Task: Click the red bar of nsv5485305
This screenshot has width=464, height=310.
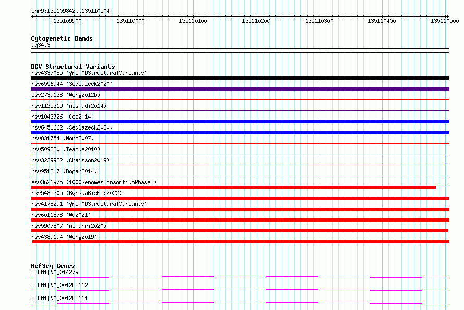Action: (240, 198)
